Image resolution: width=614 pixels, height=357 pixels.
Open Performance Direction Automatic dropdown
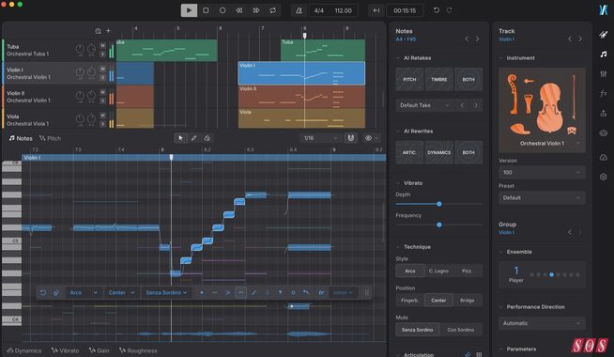pos(542,323)
